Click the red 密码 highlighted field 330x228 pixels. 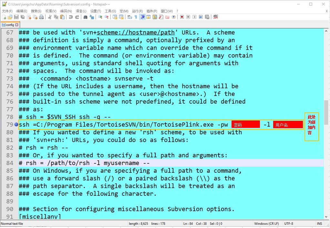click(x=246, y=124)
